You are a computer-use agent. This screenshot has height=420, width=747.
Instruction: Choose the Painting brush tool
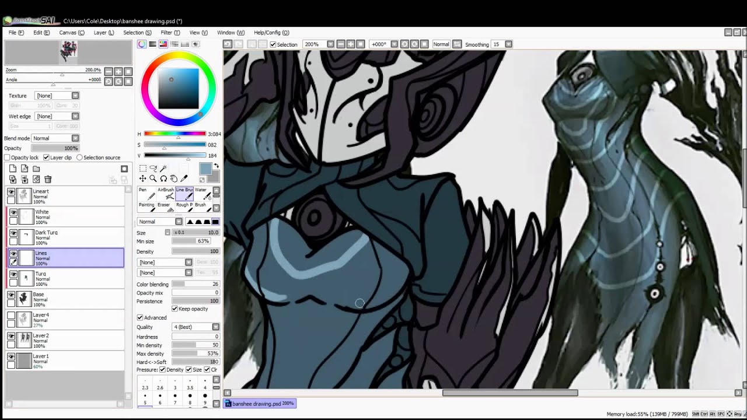coord(146,208)
